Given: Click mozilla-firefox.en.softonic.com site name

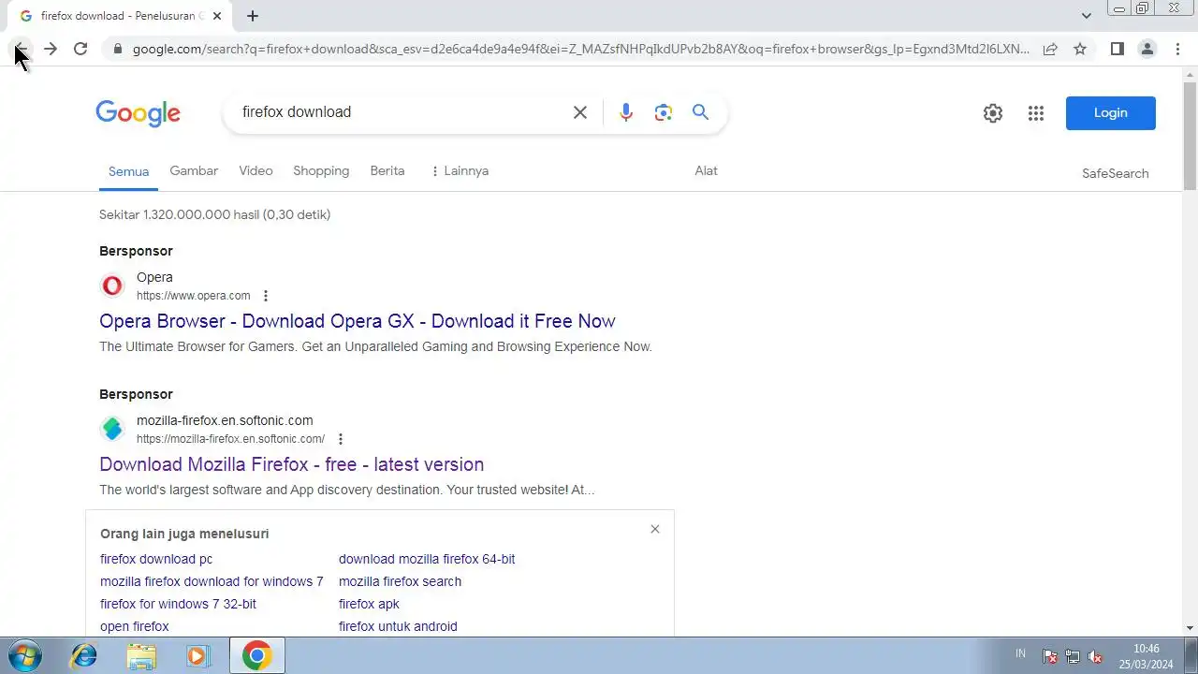Looking at the screenshot, I should 225,420.
